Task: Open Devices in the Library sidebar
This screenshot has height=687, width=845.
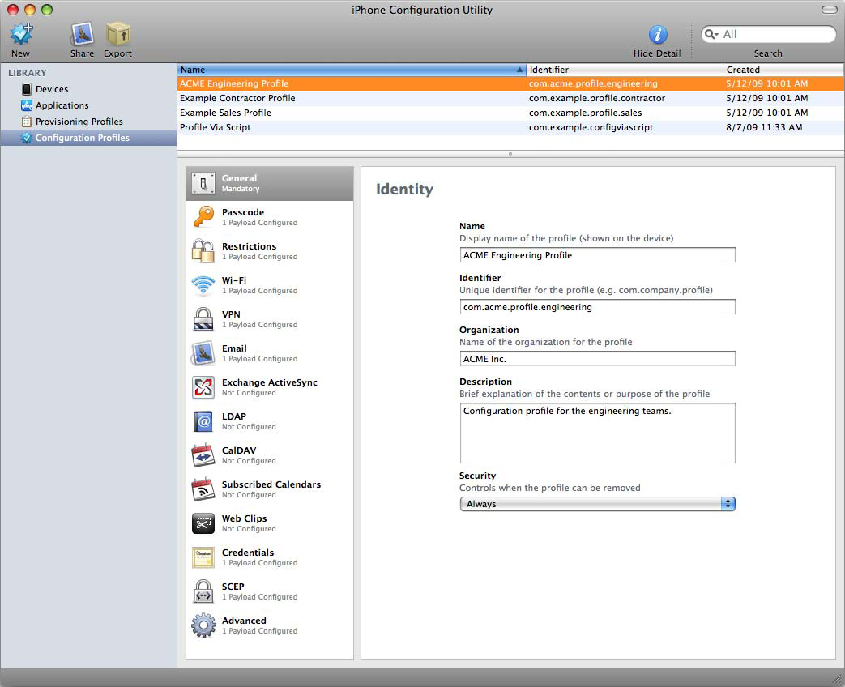Action: [x=88, y=89]
